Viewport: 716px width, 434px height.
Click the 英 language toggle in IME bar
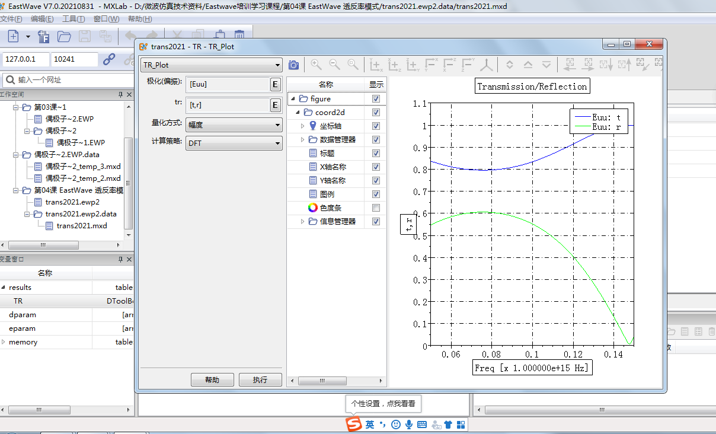click(370, 425)
